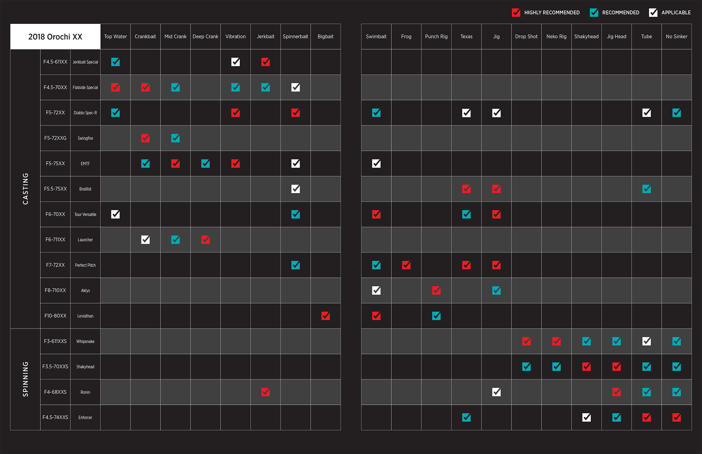Select the Drop Shot column header
Screen dimensions: 702x454
(526, 36)
